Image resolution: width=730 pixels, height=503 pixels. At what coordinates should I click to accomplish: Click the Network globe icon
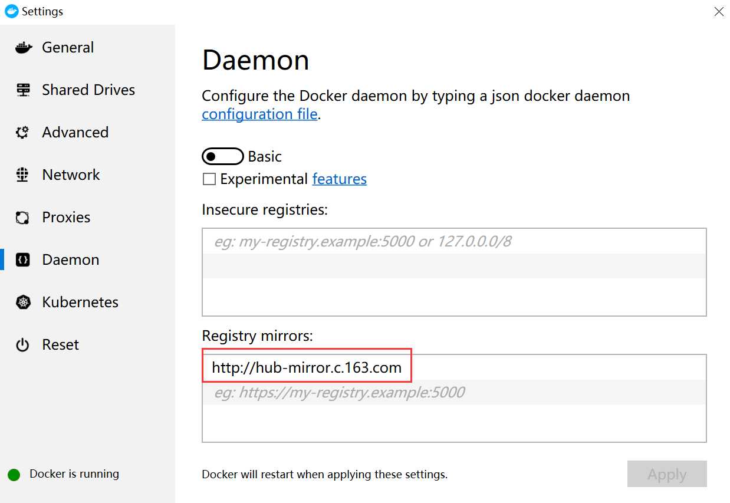coord(22,175)
